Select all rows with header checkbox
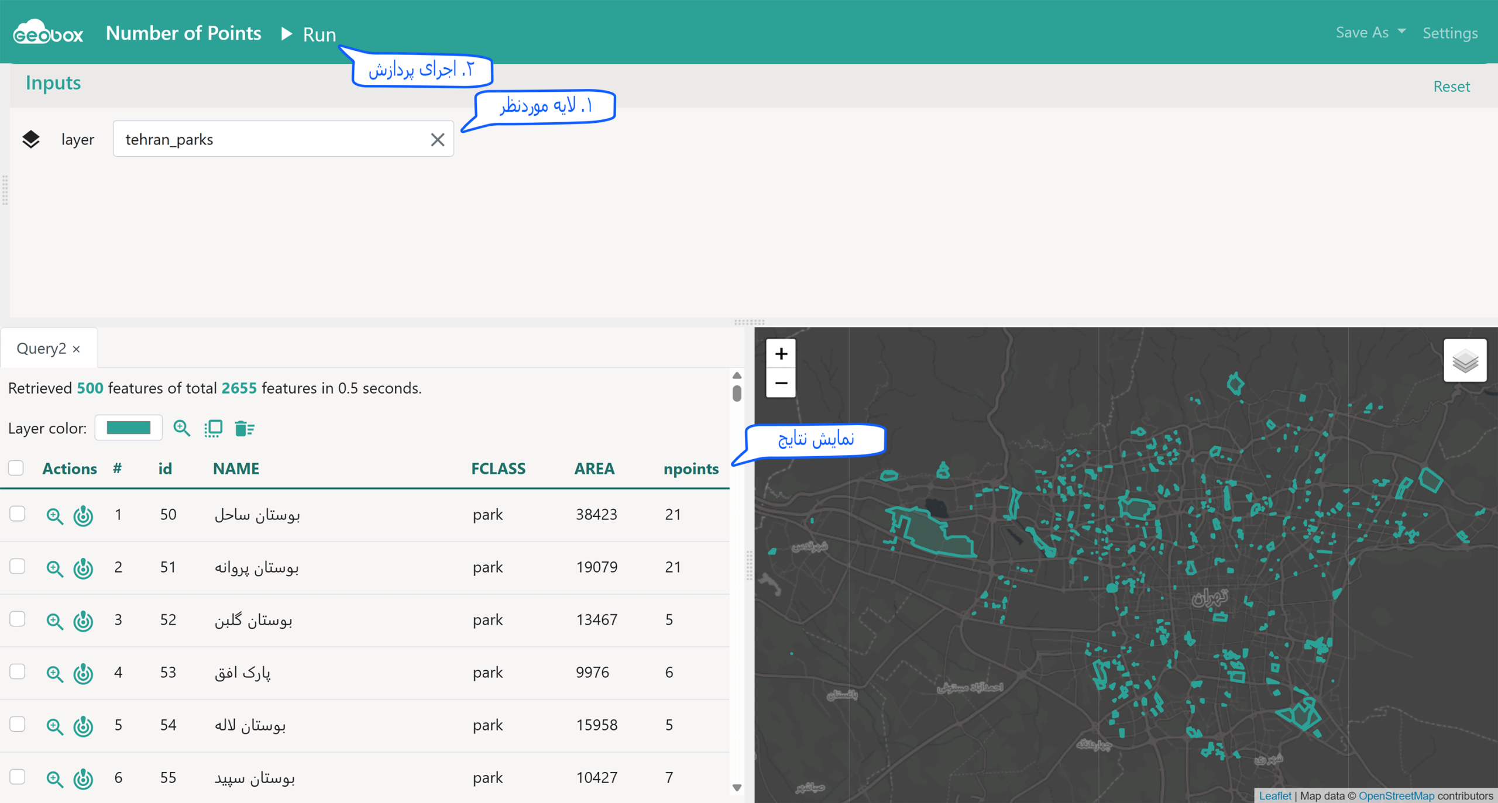The height and width of the screenshot is (803, 1498). 16,468
